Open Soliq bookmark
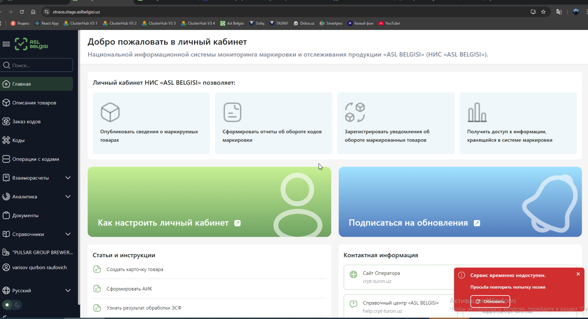588x319 pixels. pos(257,23)
